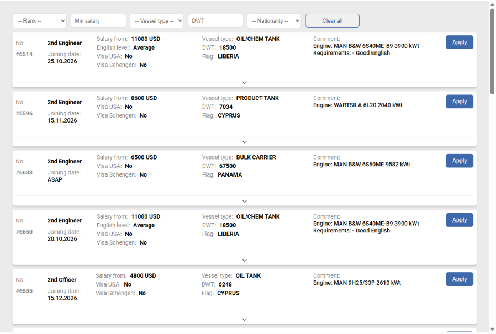Click the 6500 USD salary value

point(144,157)
